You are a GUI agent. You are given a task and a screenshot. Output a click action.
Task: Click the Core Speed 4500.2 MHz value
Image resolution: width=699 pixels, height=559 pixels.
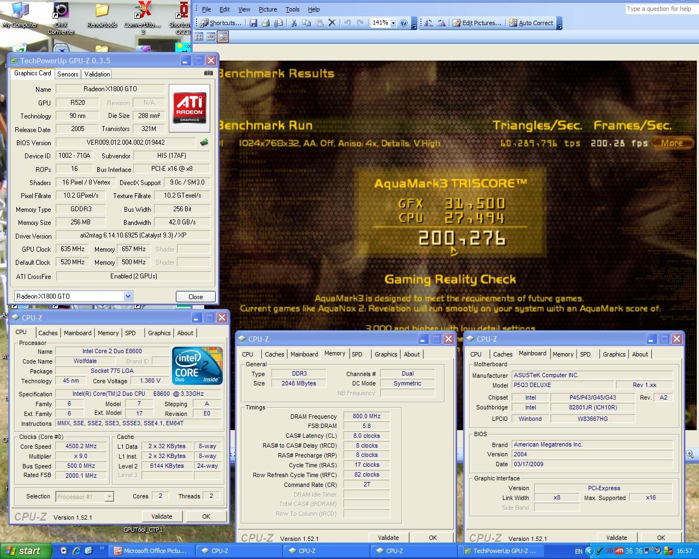coord(81,447)
